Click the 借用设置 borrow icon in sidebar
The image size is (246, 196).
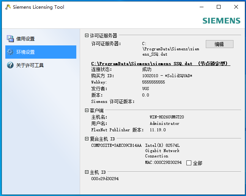pos(10,39)
